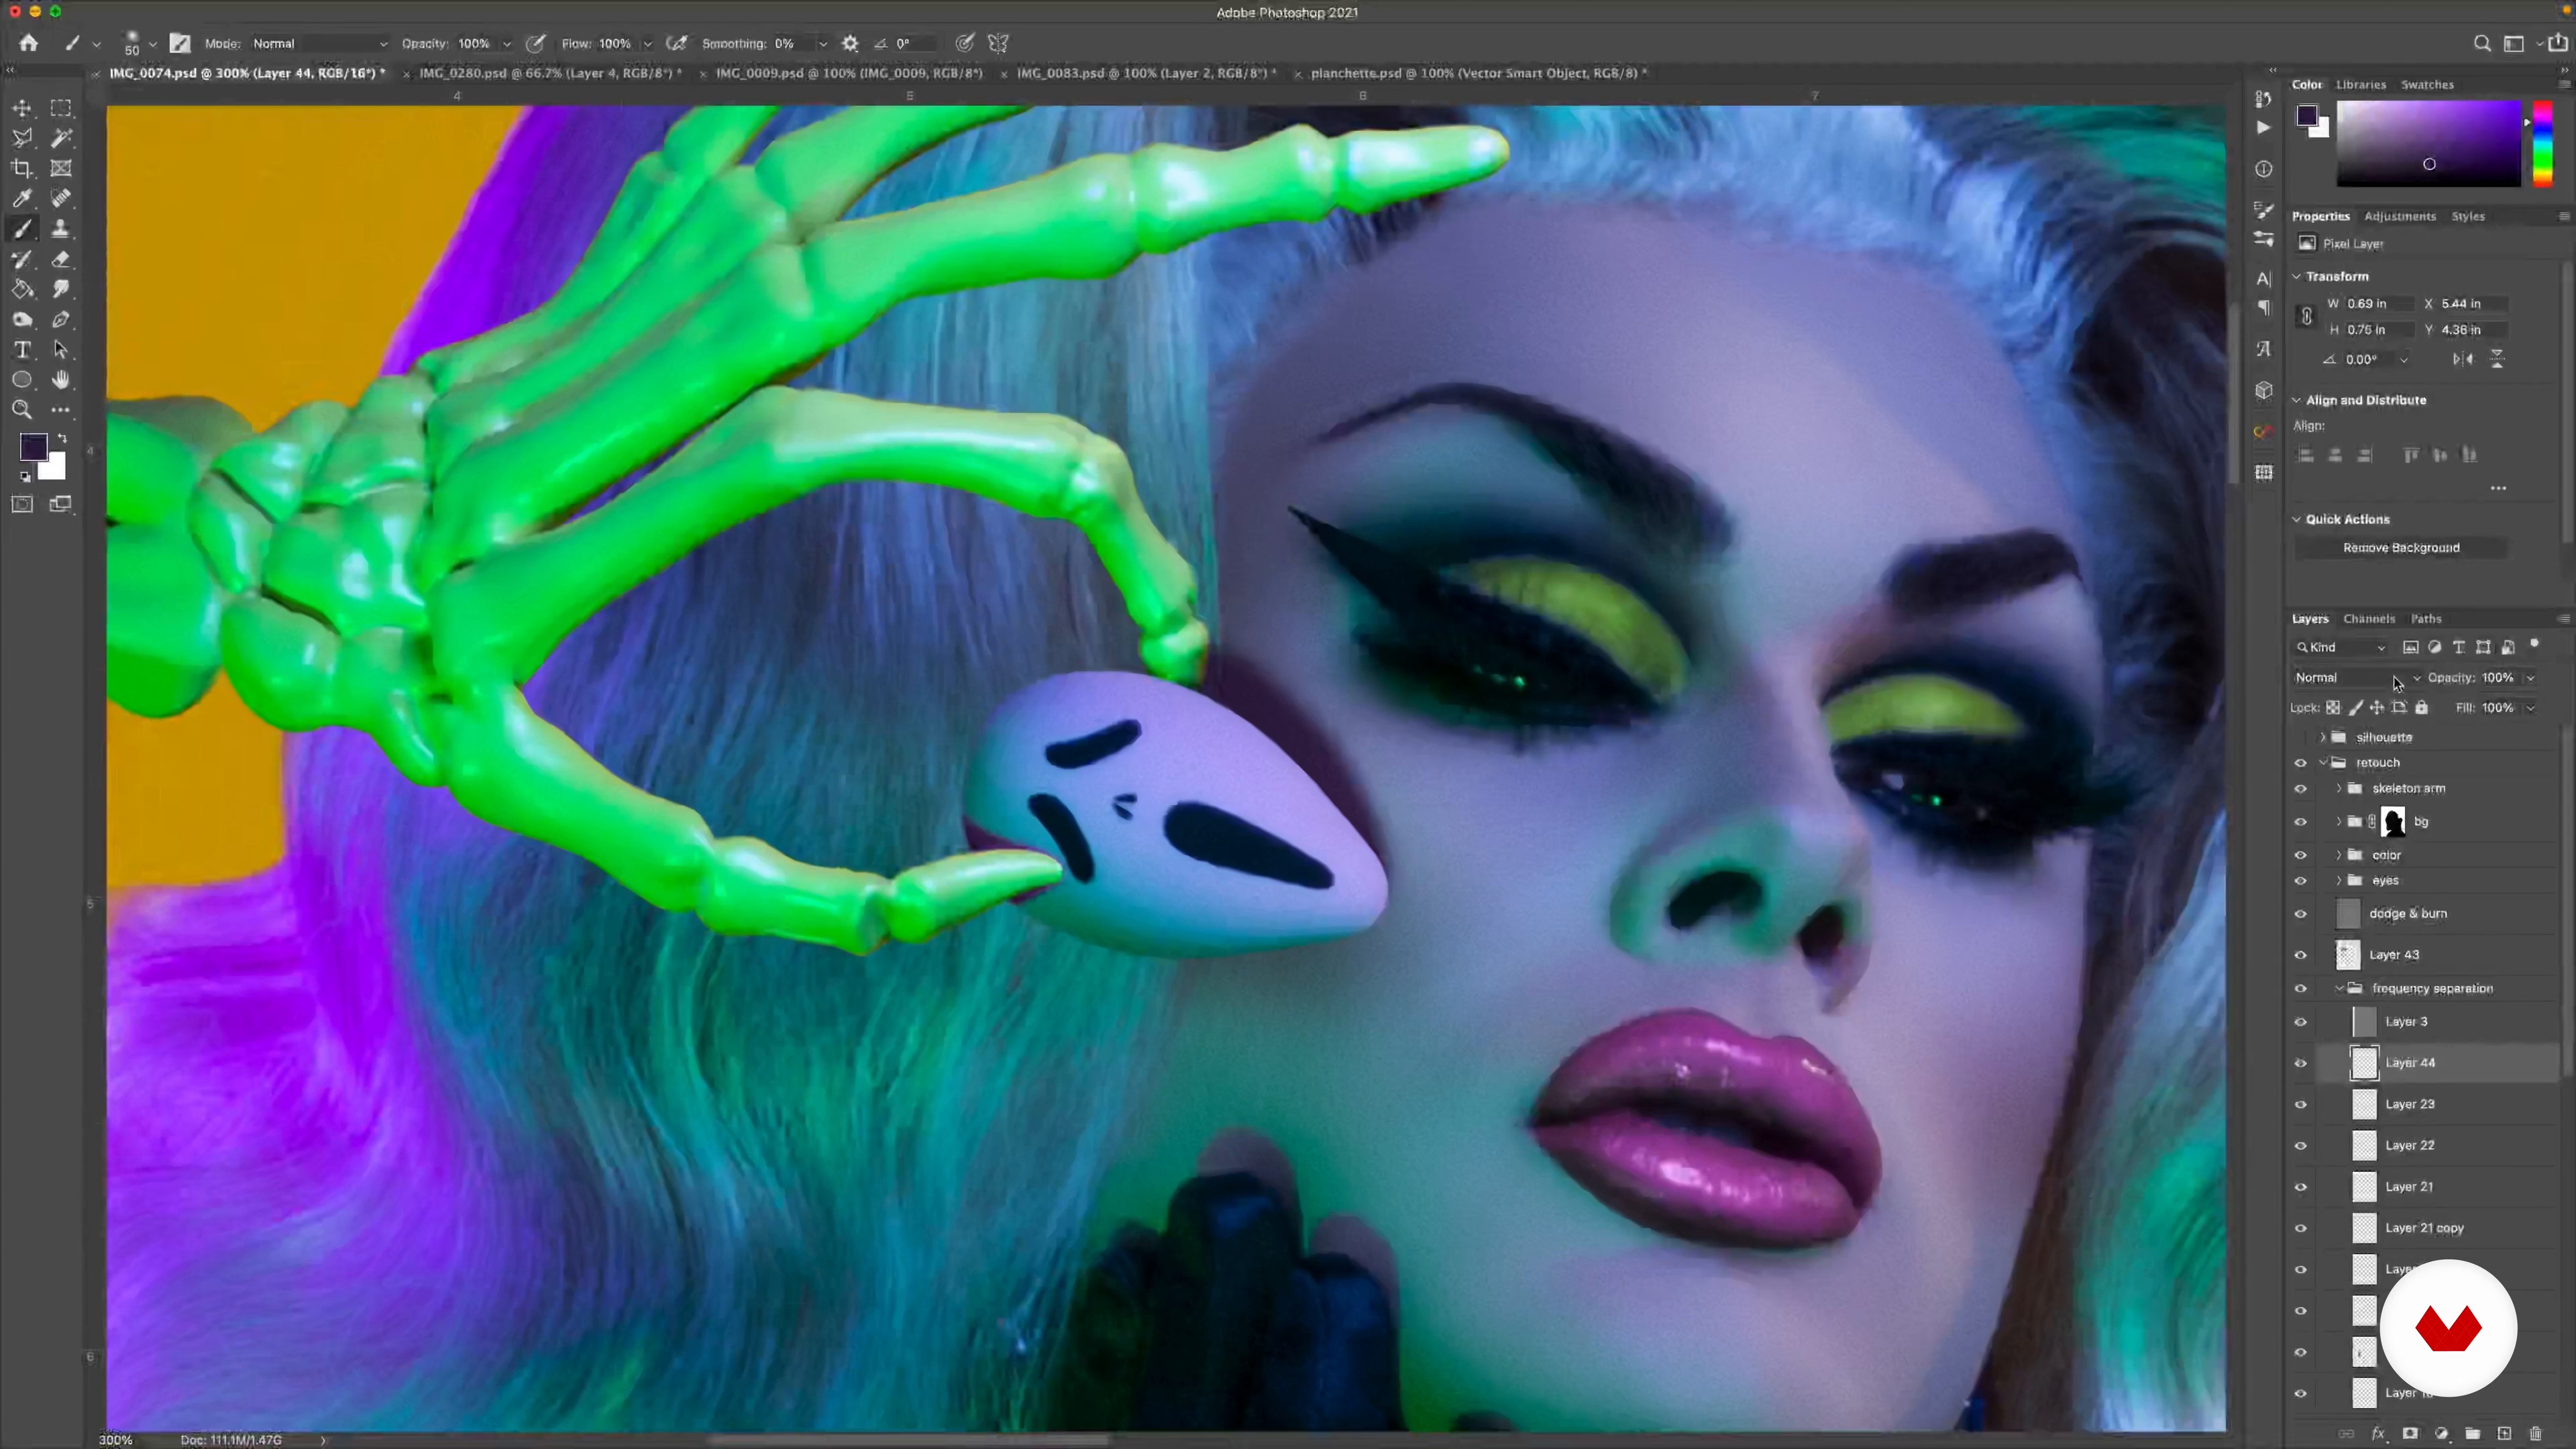Open the layer blend mode Normal dropdown
Screen dimensions: 2576x1449
click(x=2357, y=678)
